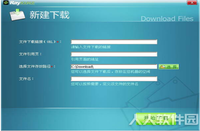200x131 pixels.
Task: Click the file download URL input field
Action: click(114, 42)
